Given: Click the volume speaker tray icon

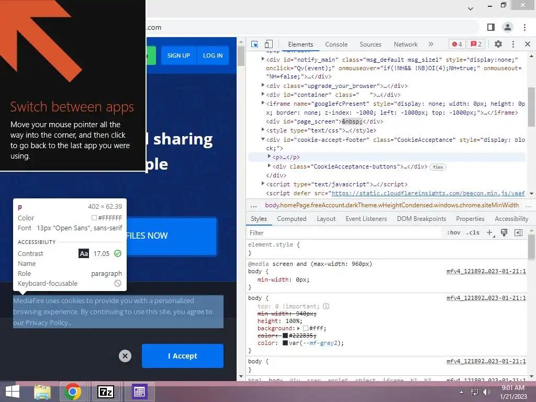Looking at the screenshot, I should [486, 392].
